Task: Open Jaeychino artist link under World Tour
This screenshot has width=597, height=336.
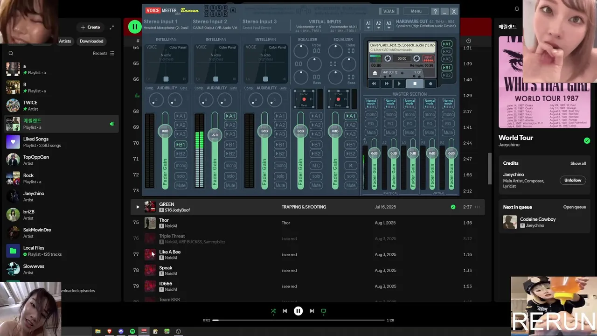Action: [509, 145]
